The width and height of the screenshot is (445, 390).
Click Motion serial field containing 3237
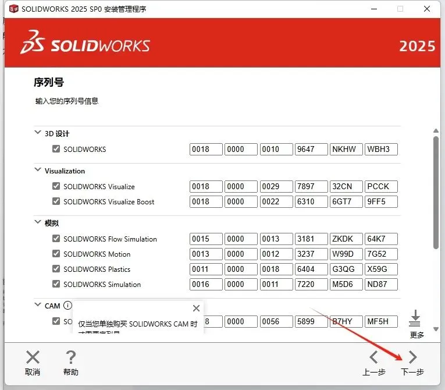[311, 254]
